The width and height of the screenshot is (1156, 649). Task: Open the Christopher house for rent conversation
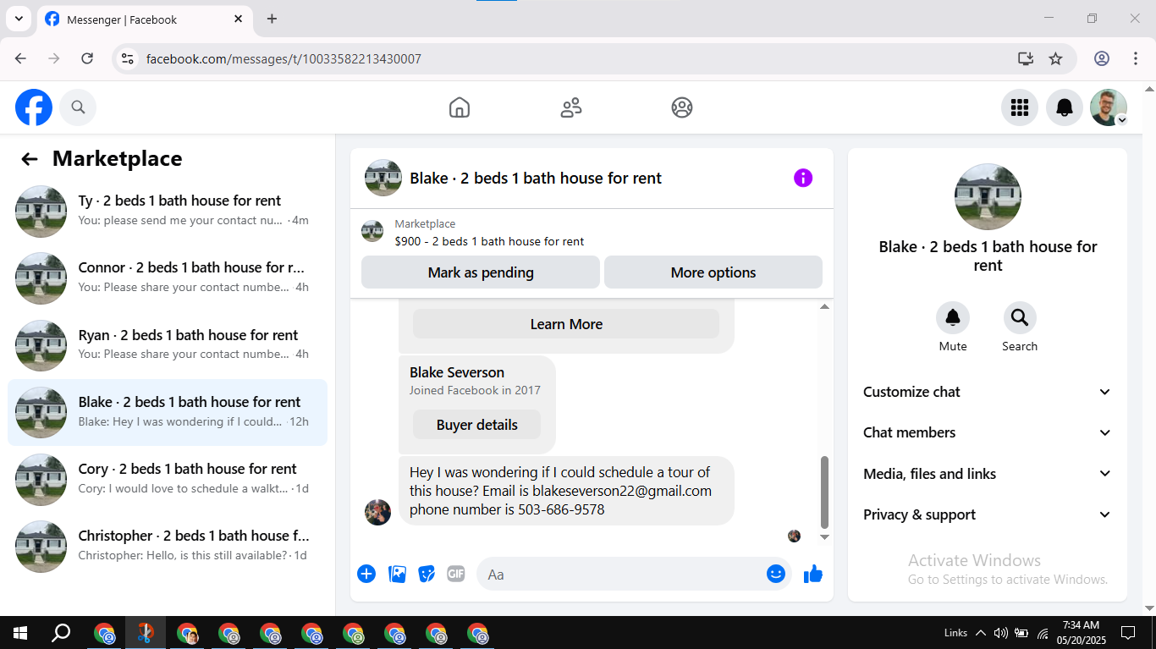pyautogui.click(x=168, y=546)
